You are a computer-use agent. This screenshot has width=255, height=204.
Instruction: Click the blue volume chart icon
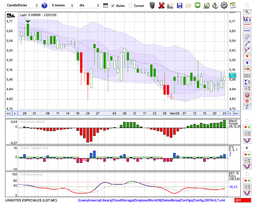(x=247, y=18)
